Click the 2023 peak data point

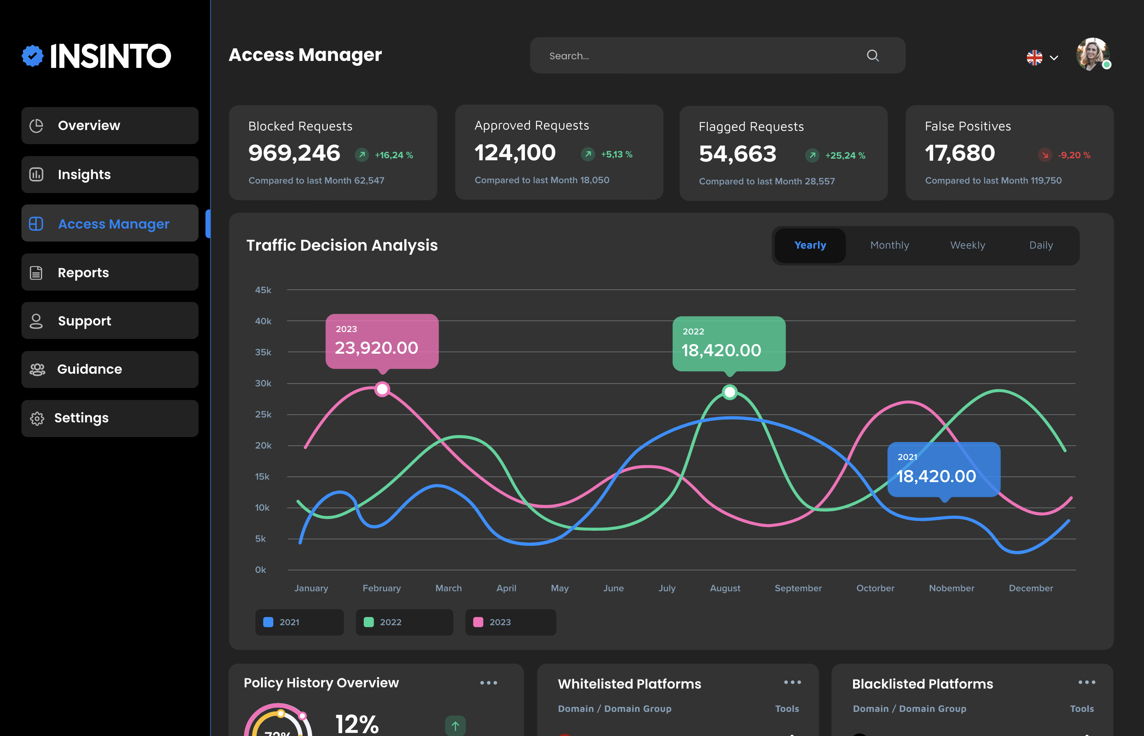pos(382,389)
